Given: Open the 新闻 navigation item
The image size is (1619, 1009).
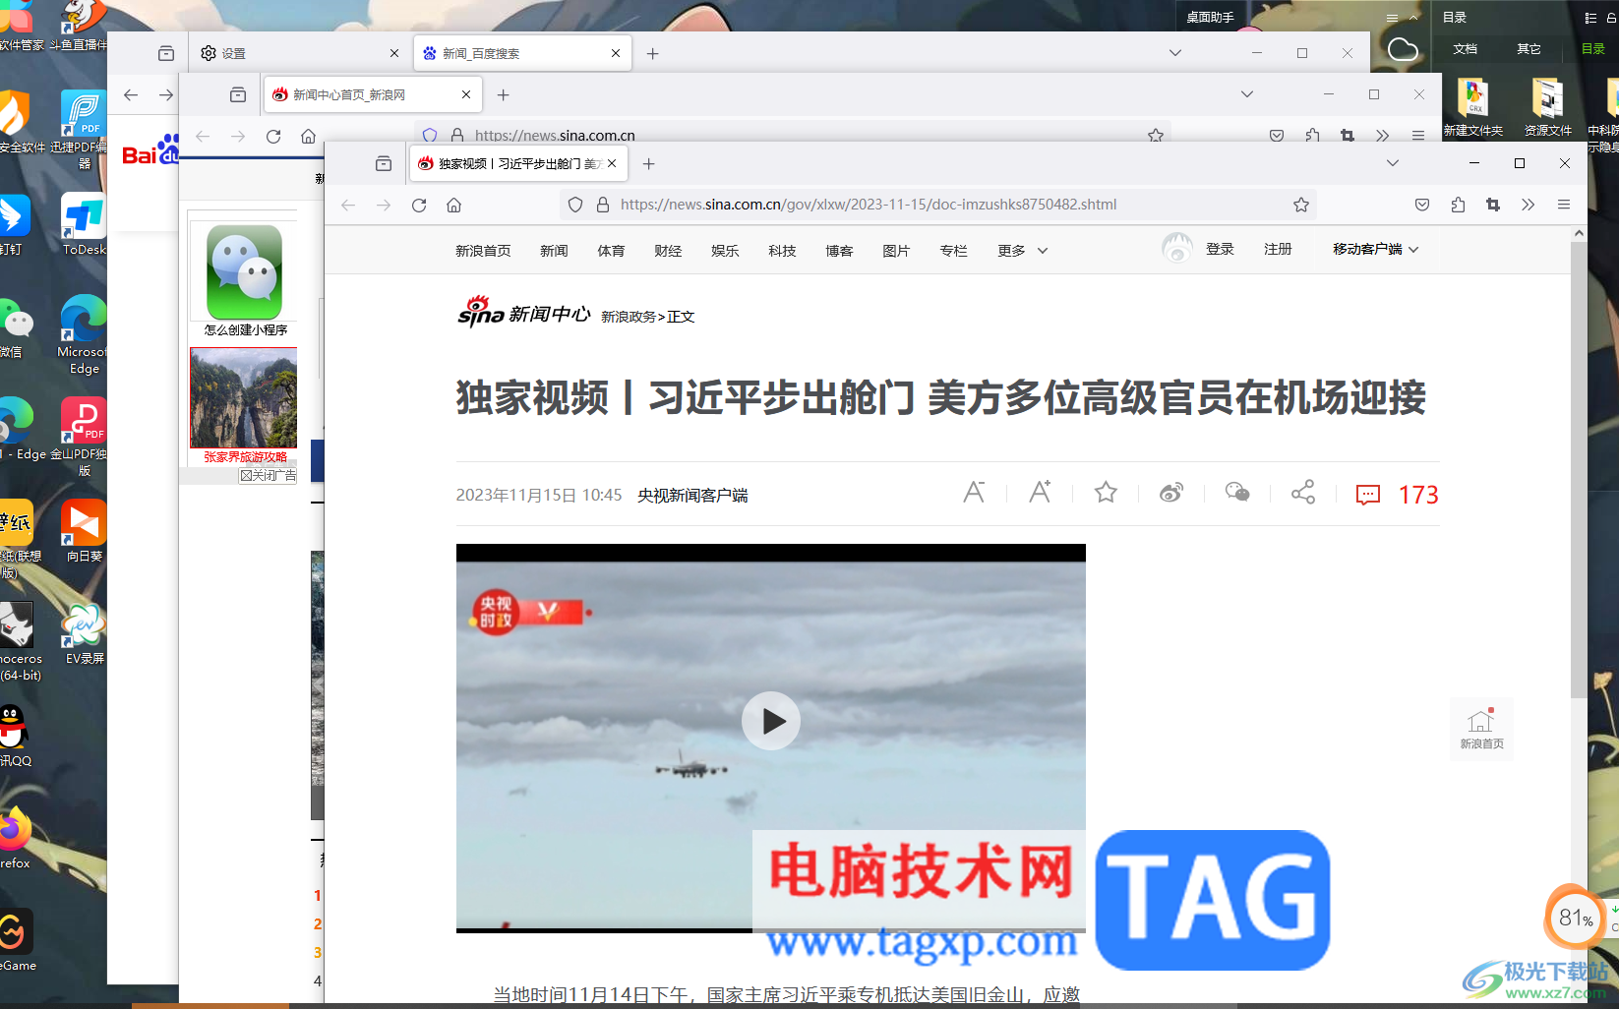Looking at the screenshot, I should click(554, 251).
